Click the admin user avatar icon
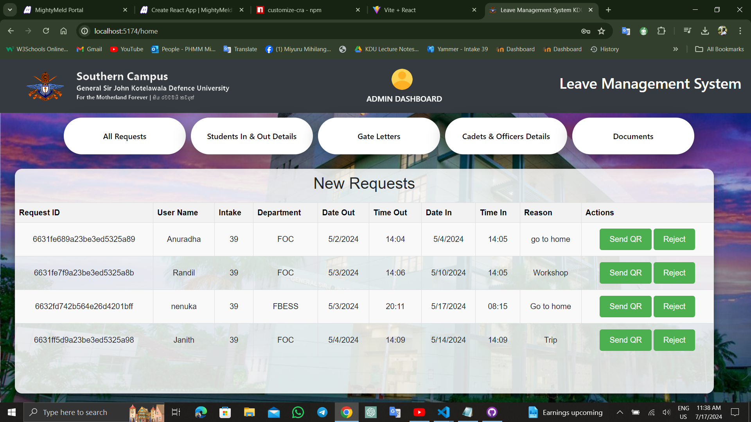Image resolution: width=751 pixels, height=422 pixels. (x=402, y=79)
